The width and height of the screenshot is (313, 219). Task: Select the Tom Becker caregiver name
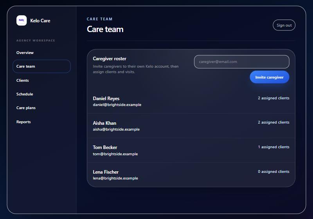pos(105,147)
